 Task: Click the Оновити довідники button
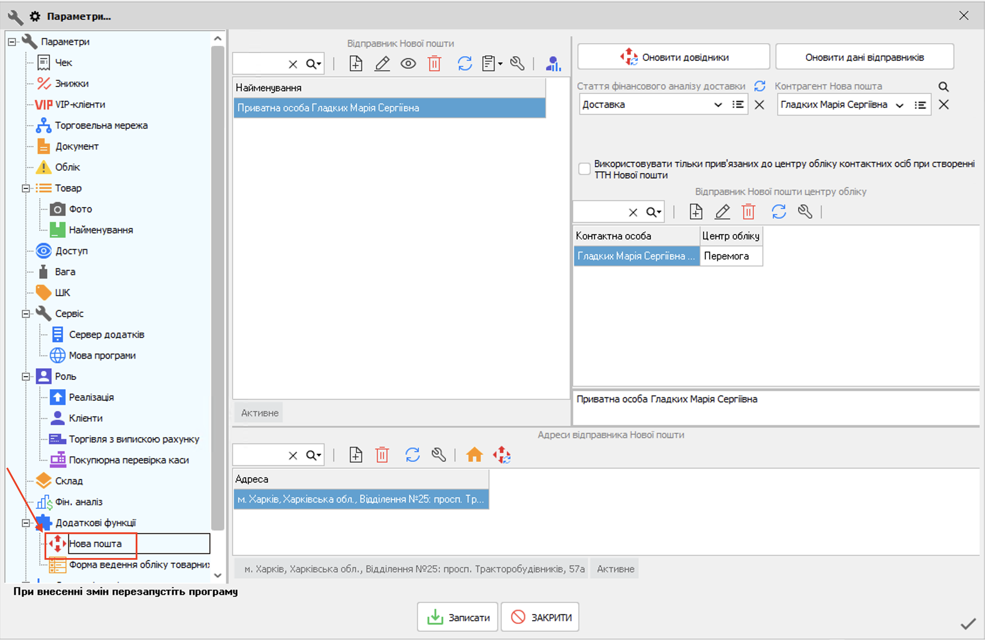click(674, 57)
